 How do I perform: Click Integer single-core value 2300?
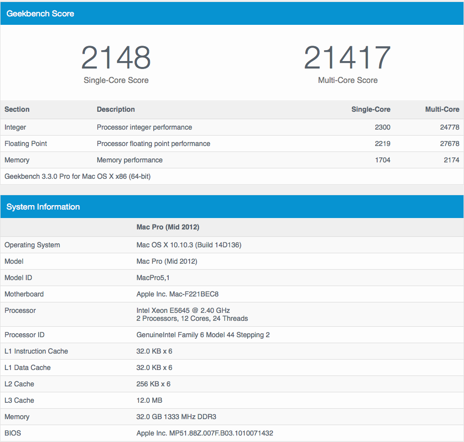point(383,127)
